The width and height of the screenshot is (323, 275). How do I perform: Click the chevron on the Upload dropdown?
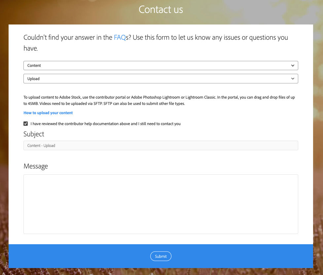click(x=293, y=78)
